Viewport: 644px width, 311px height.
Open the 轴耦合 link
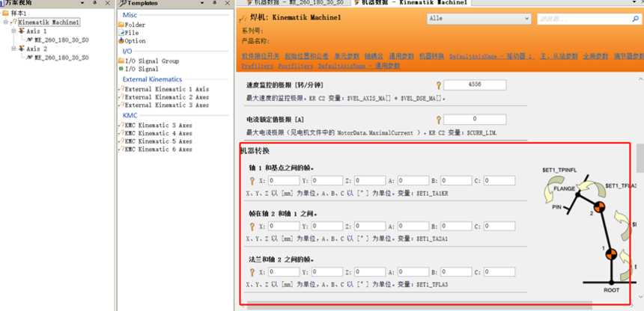(374, 56)
